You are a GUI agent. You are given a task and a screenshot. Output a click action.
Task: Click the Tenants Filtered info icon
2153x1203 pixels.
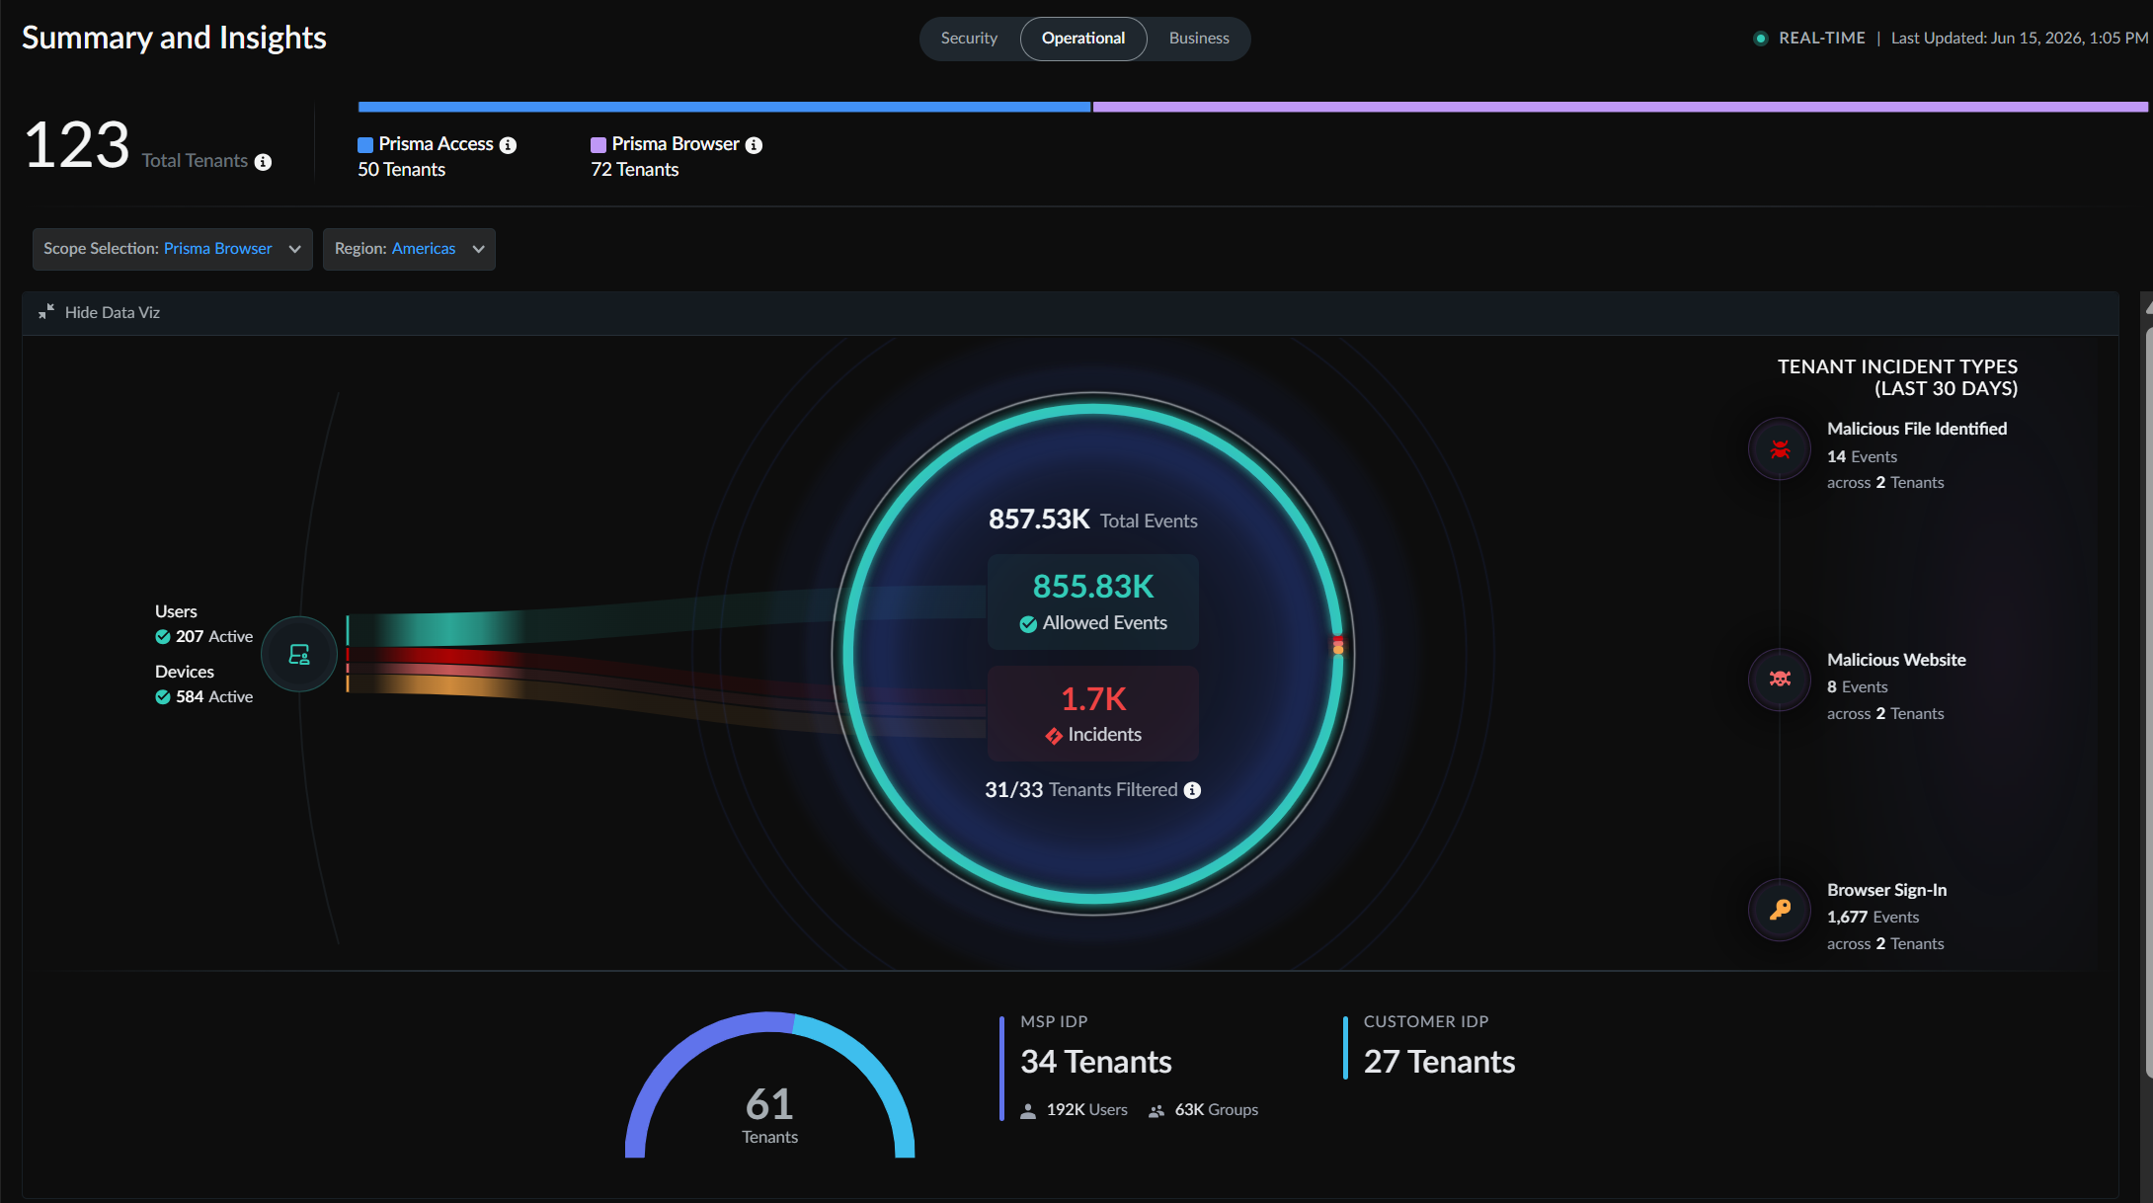click(x=1192, y=790)
